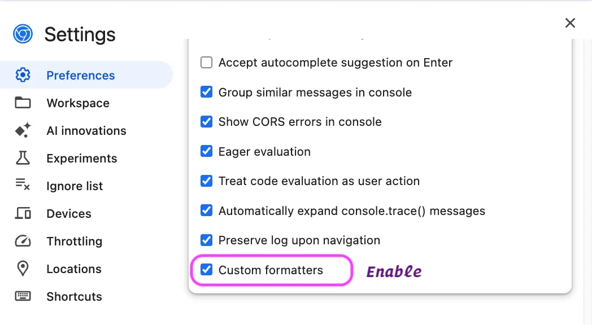Image resolution: width=592 pixels, height=325 pixels.
Task: Click the gear icon next to Preferences
Action: click(x=23, y=74)
